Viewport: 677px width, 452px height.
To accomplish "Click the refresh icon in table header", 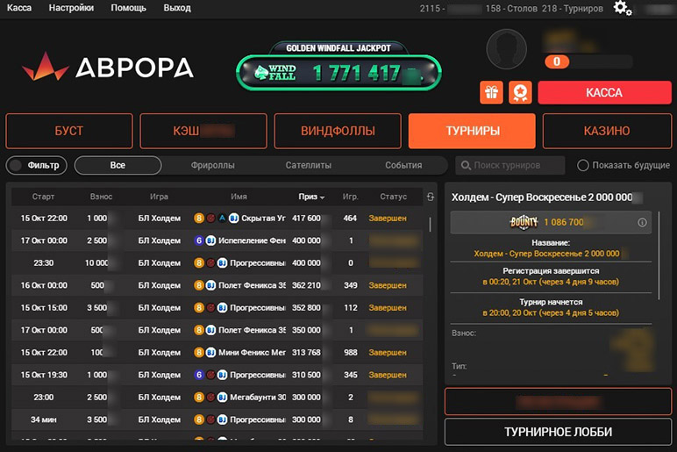I will pos(430,197).
